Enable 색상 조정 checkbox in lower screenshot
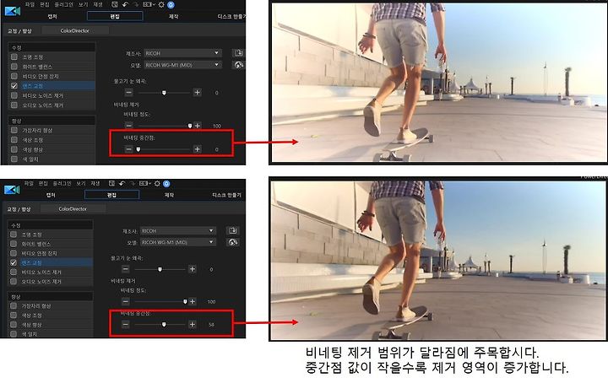Image resolution: width=608 pixels, height=383 pixels. [x=14, y=316]
